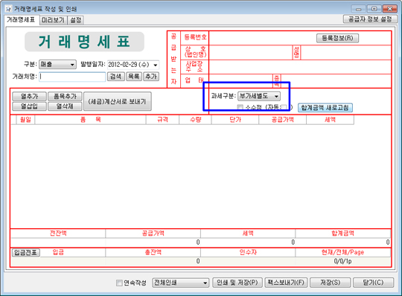Click the application icon in title bar
Image resolution: width=402 pixels, height=296 pixels.
[x=8, y=9]
